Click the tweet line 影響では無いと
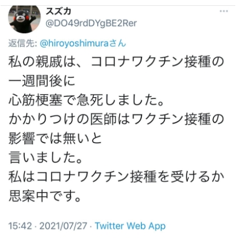This screenshot has height=238, width=237. (x=55, y=138)
